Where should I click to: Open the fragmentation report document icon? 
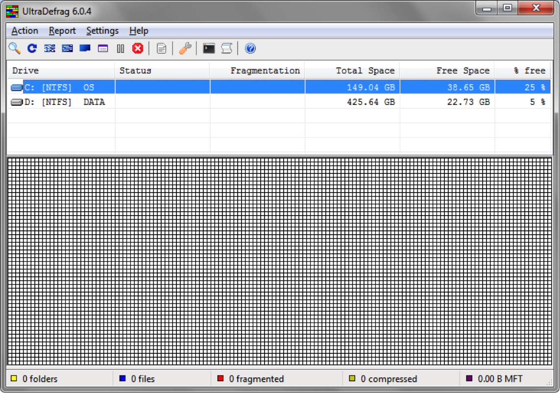point(161,48)
